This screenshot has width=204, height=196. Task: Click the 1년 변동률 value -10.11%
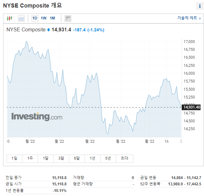(60, 191)
